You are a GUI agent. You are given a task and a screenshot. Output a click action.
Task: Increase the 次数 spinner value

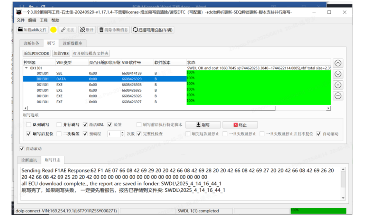(122, 132)
